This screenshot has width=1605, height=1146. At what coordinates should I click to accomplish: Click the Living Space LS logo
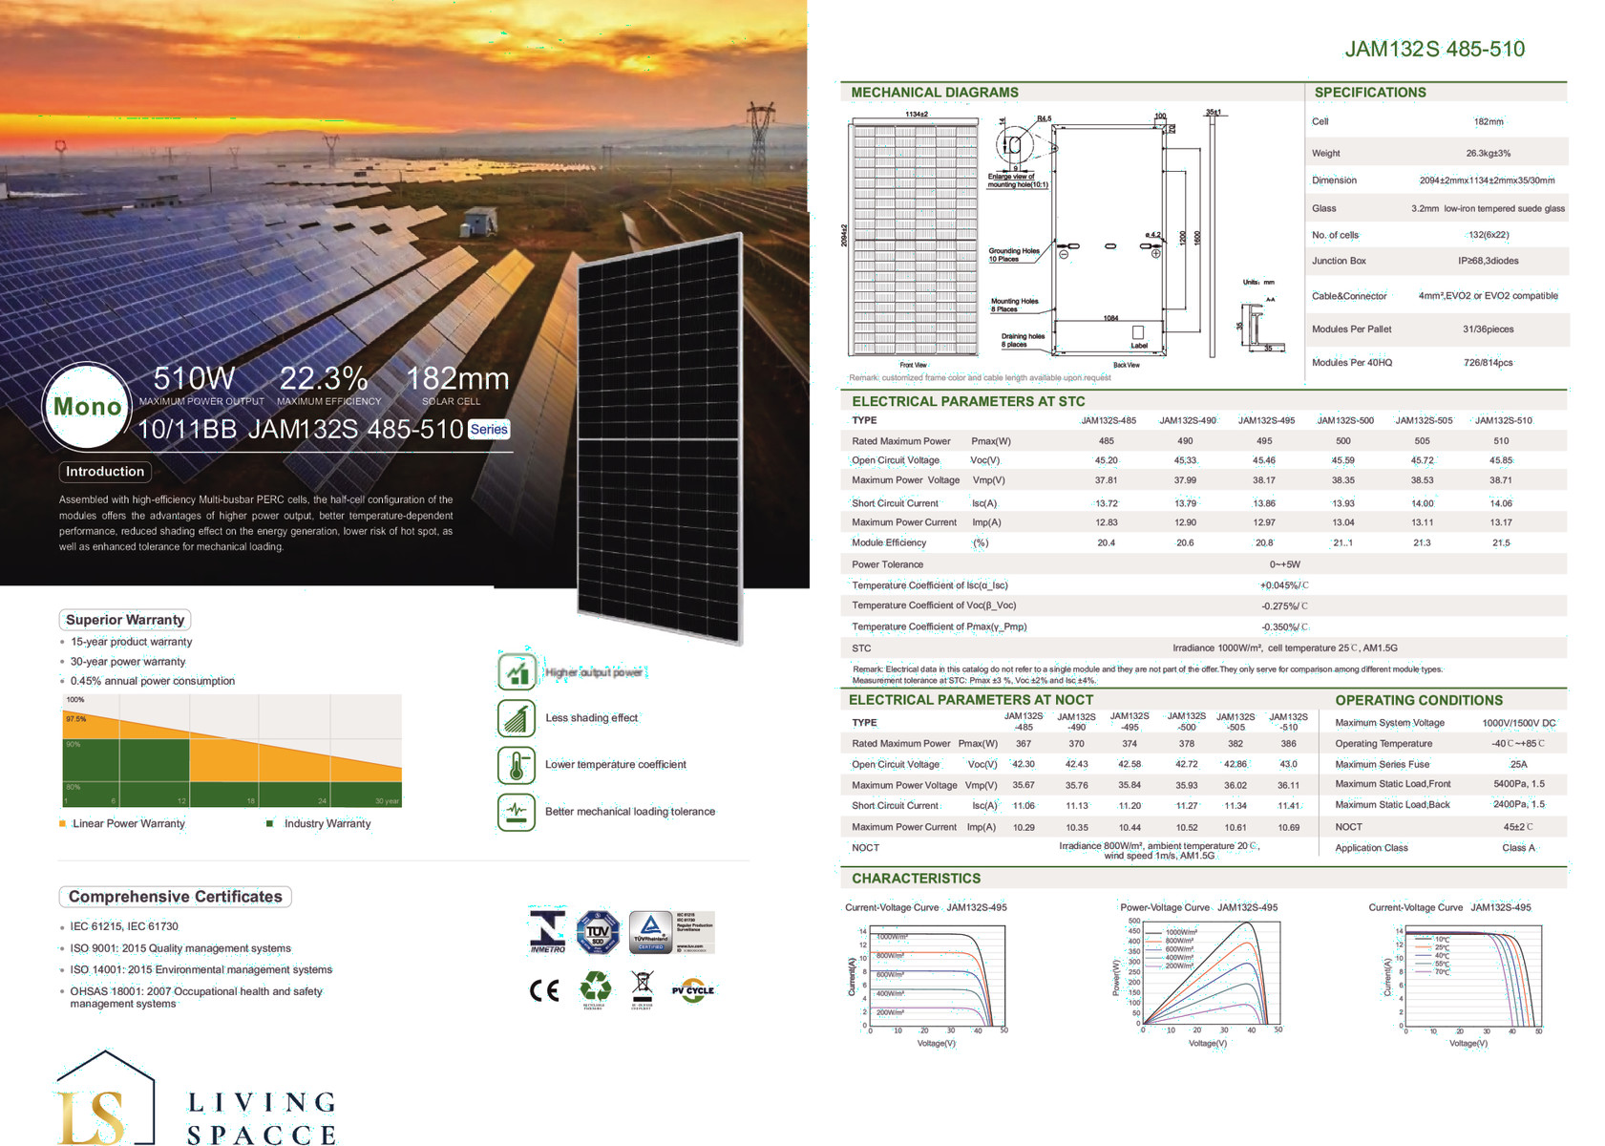(105, 1098)
